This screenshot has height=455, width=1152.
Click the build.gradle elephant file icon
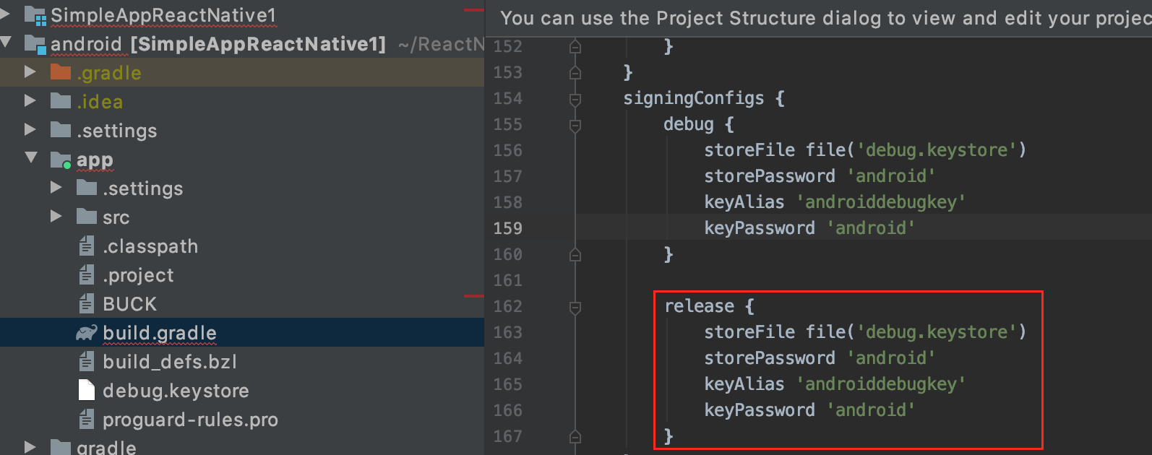pyautogui.click(x=87, y=333)
